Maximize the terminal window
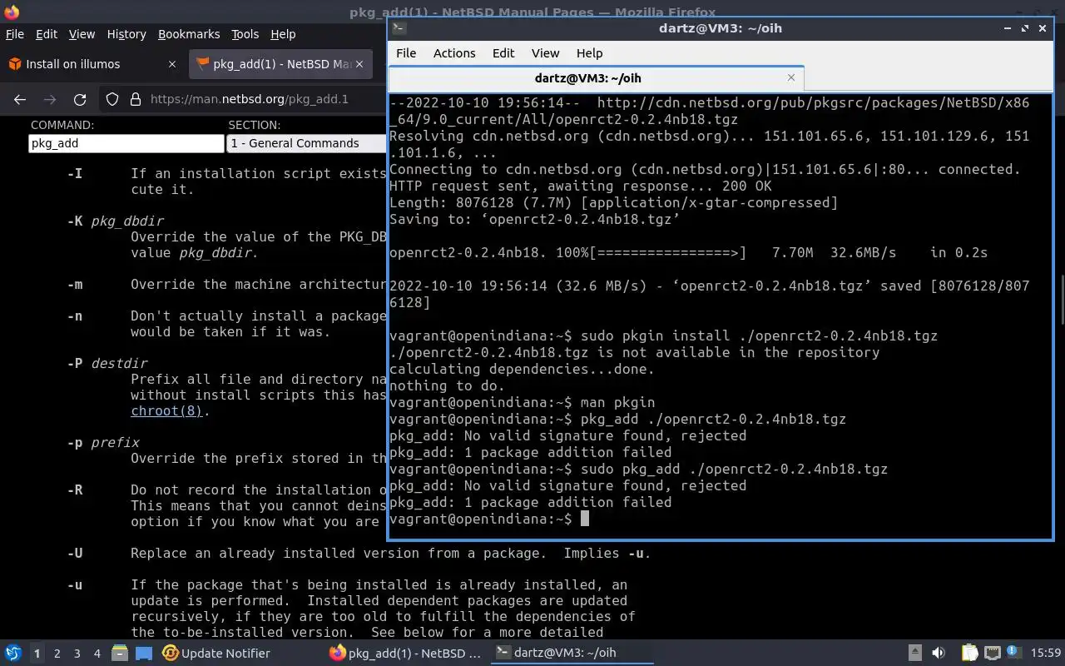This screenshot has height=666, width=1065. point(1024,27)
